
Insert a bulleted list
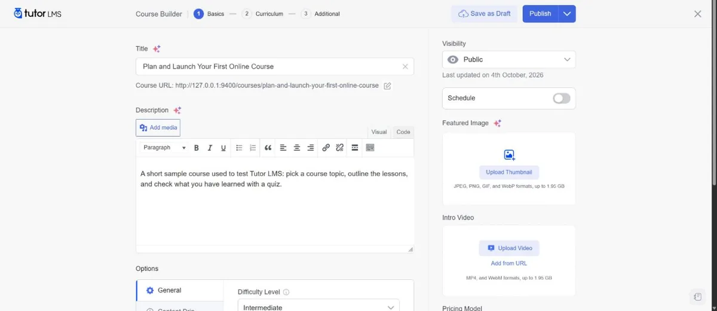click(x=239, y=148)
